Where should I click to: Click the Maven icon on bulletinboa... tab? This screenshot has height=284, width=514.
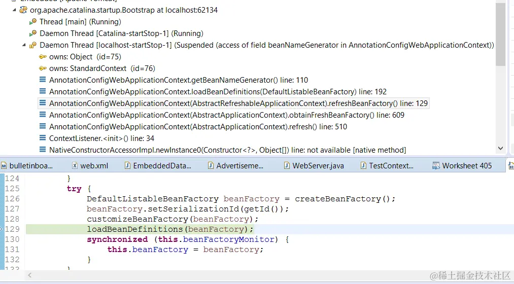coord(4,166)
